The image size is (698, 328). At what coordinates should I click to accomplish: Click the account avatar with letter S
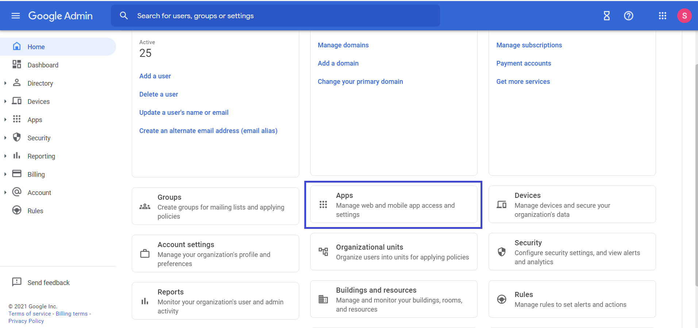click(x=684, y=16)
